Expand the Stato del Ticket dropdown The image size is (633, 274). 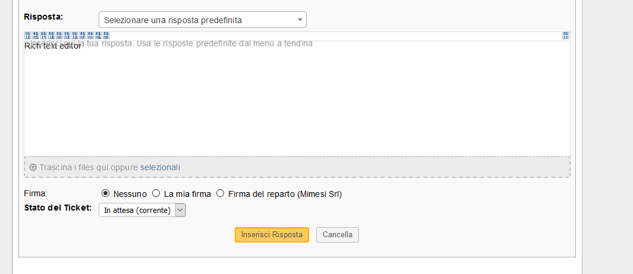click(142, 210)
